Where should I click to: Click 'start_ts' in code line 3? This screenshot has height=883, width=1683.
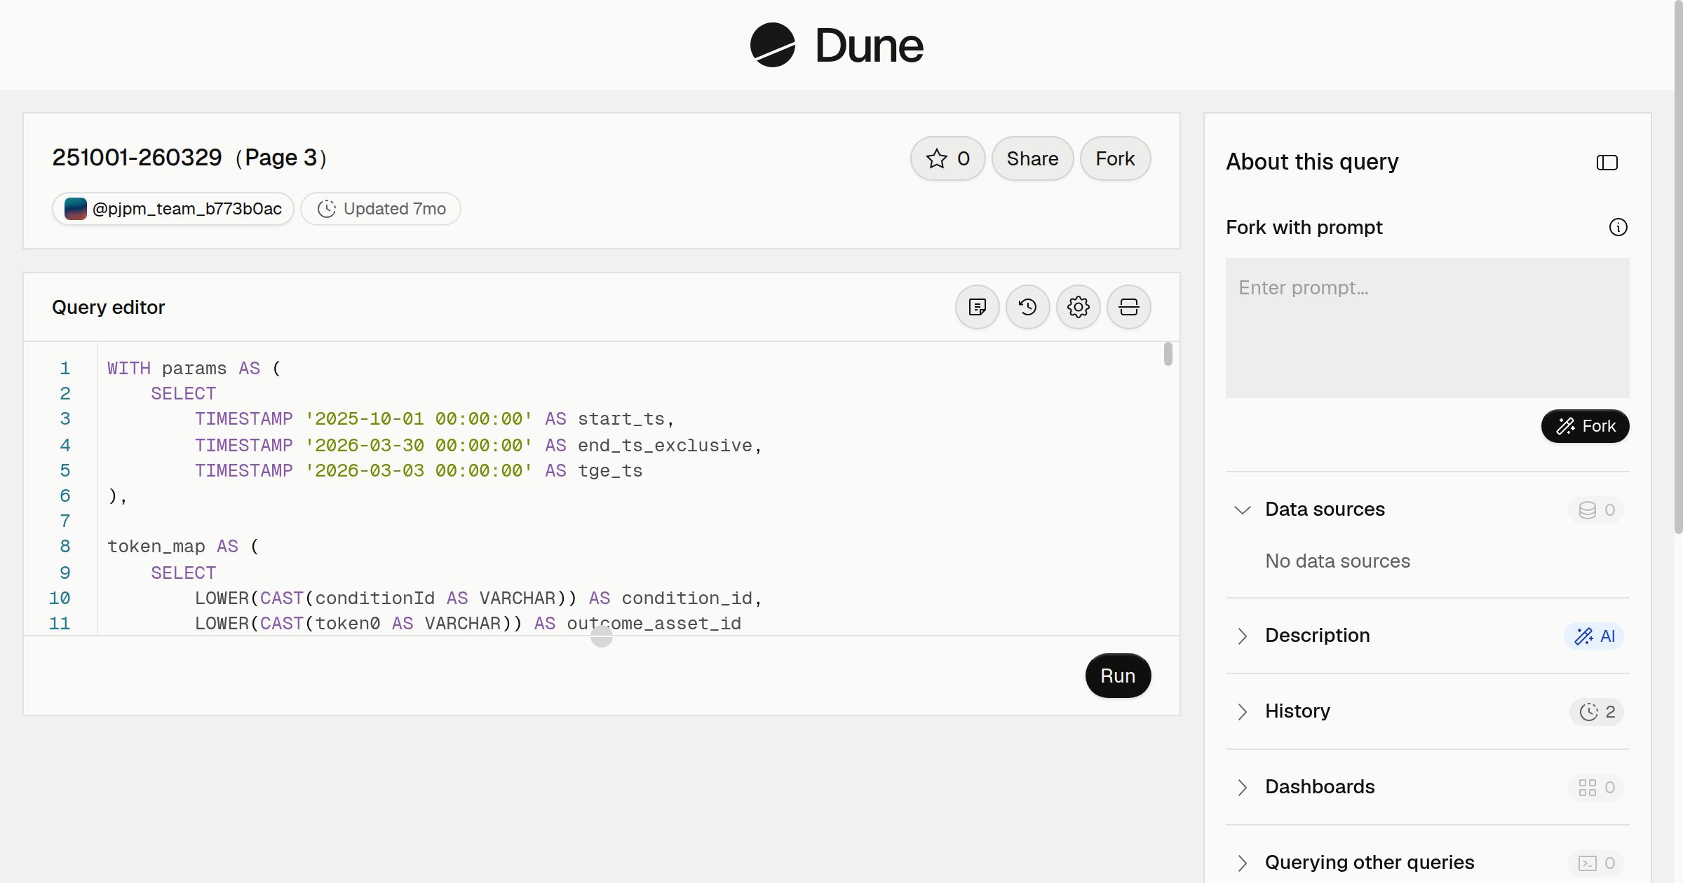tap(621, 418)
